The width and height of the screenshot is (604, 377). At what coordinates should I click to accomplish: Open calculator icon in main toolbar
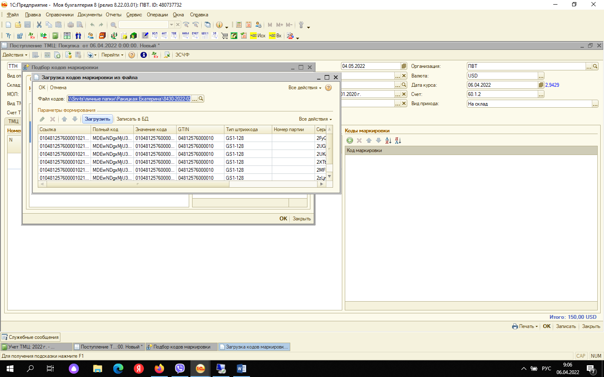[x=239, y=25]
